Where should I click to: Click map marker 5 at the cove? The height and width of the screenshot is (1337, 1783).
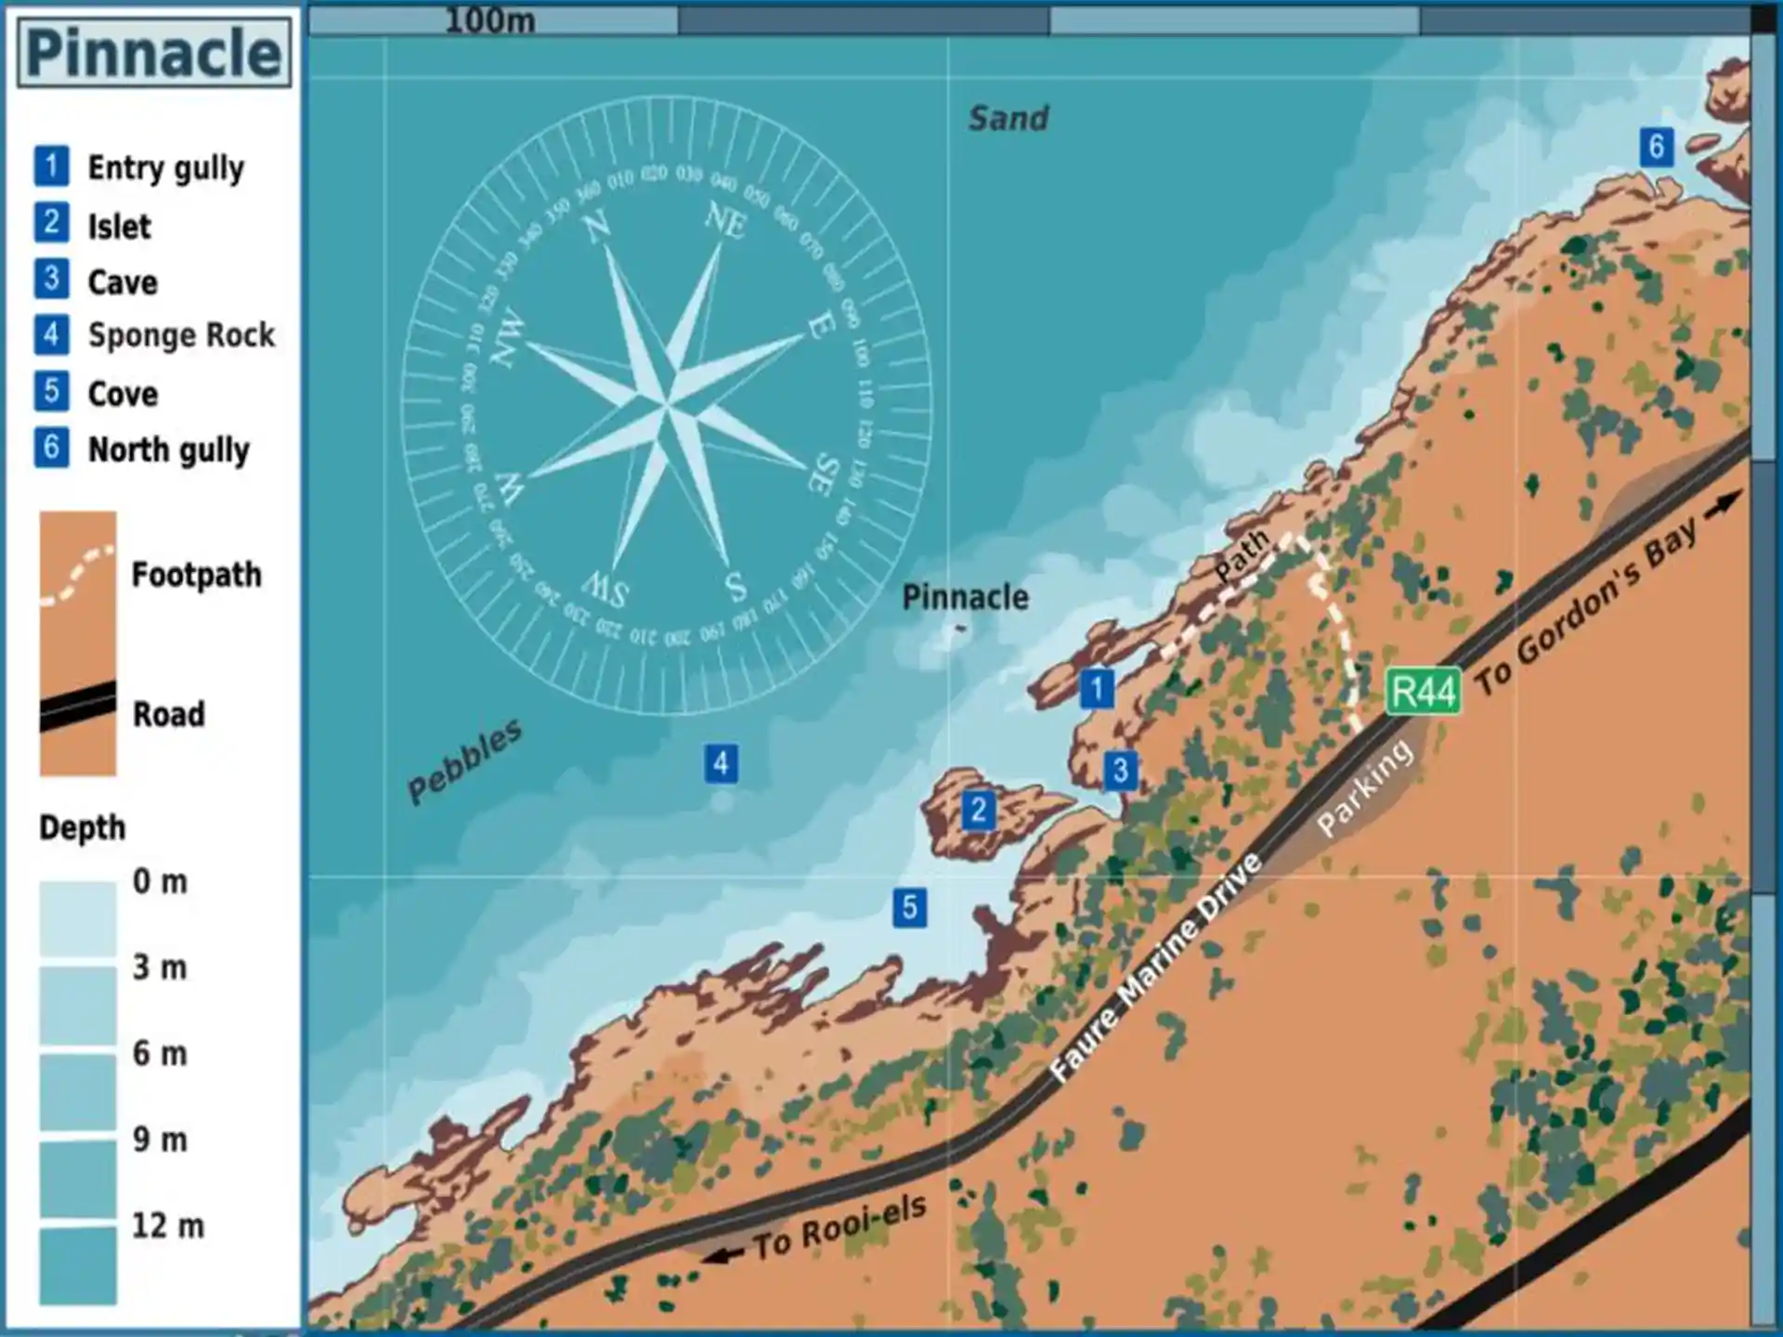pos(909,907)
